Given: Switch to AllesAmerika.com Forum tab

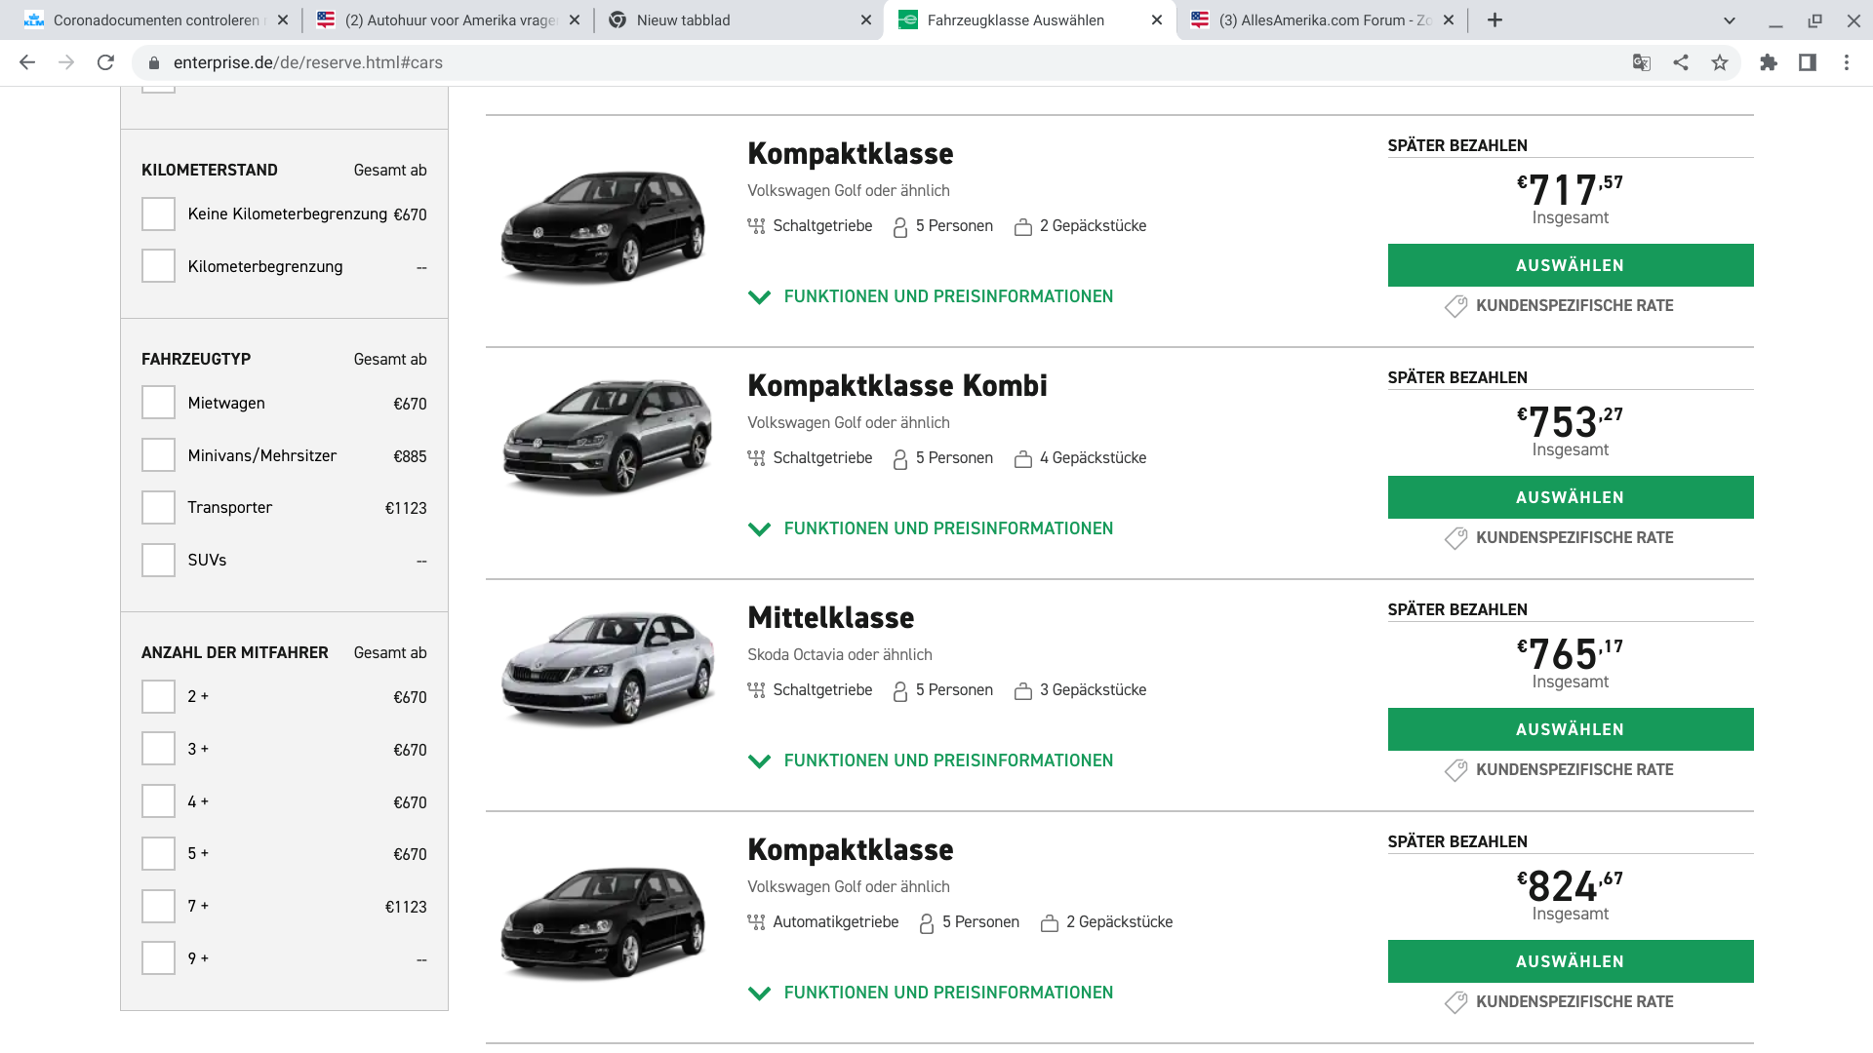Looking at the screenshot, I should (1322, 19).
